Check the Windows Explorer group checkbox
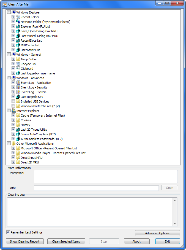Image resolution: width=186 pixels, height=250 pixels. (9, 12)
